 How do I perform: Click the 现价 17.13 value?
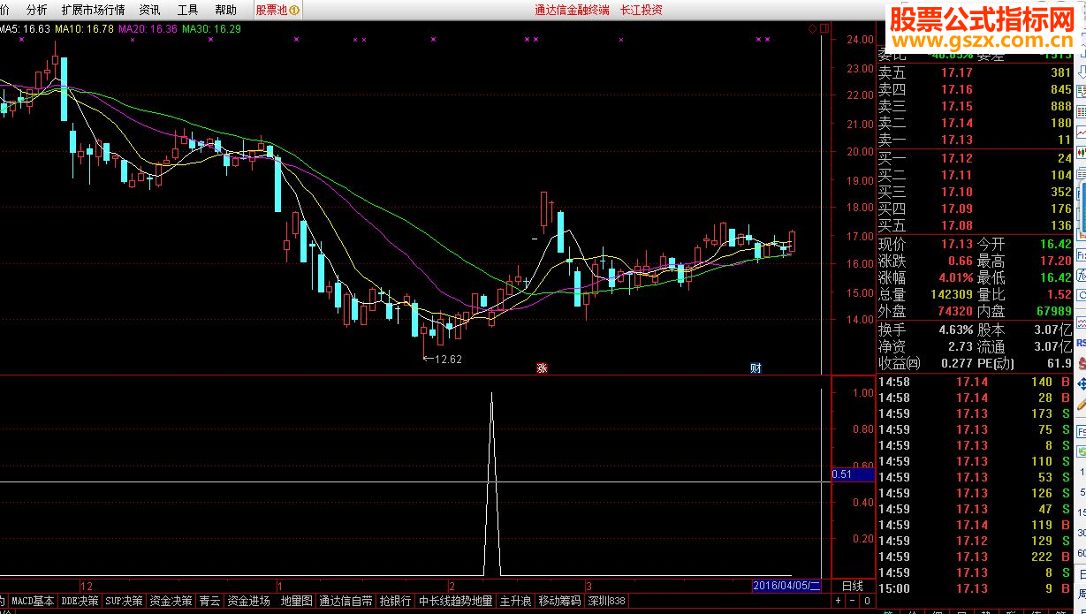[956, 244]
